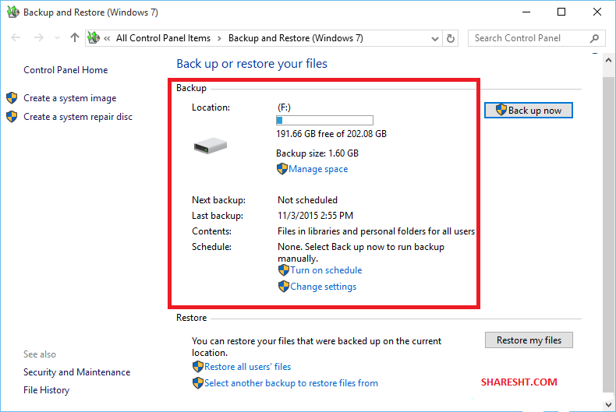616x412 pixels.
Task: Click the Restore my files button
Action: (529, 340)
